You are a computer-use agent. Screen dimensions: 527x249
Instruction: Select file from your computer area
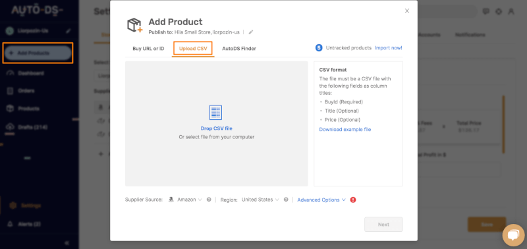217,137
